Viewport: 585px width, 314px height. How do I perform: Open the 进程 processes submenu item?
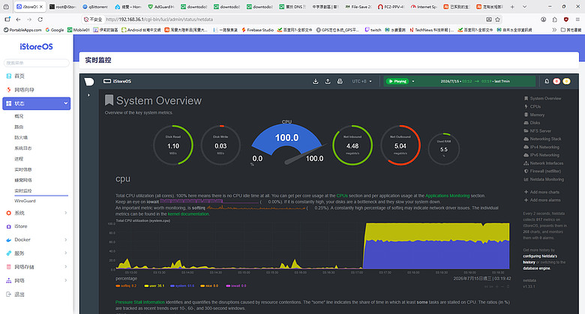[x=19, y=159]
